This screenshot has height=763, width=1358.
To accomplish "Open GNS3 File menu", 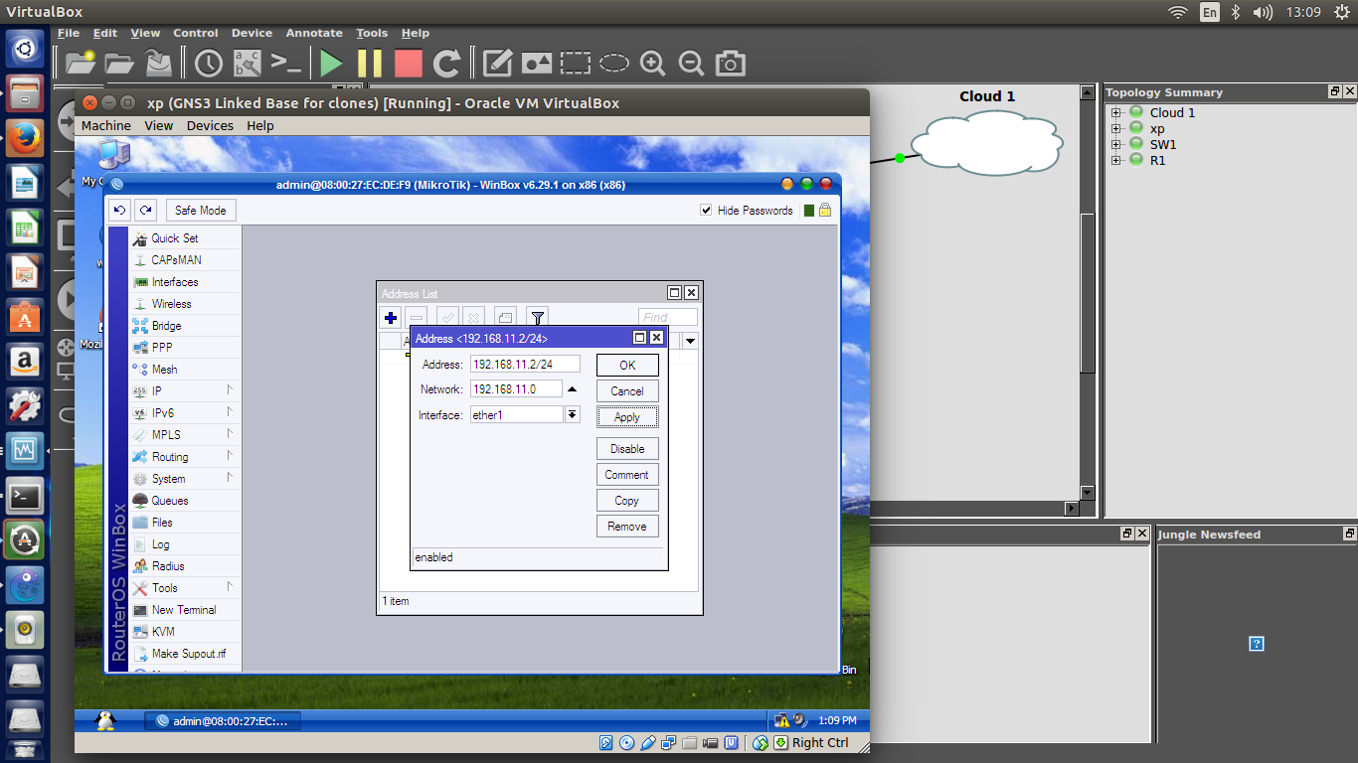I will [69, 33].
